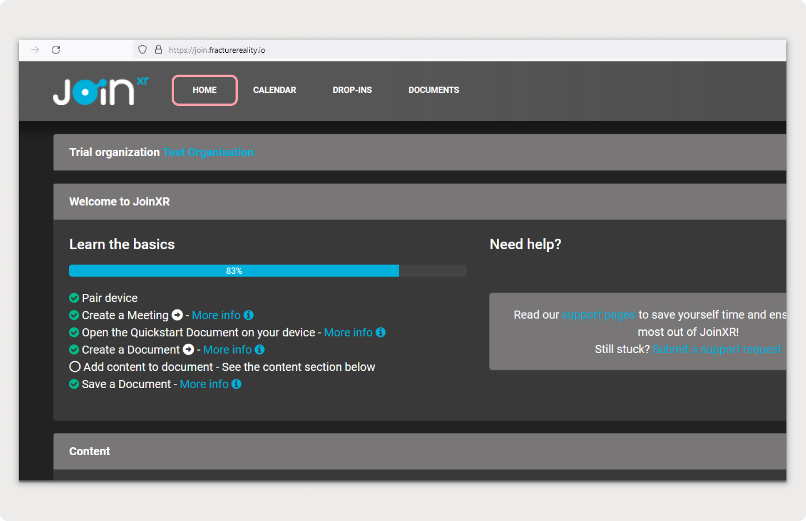Follow the support pages link
Screen dimensions: 806x521
tap(598, 315)
